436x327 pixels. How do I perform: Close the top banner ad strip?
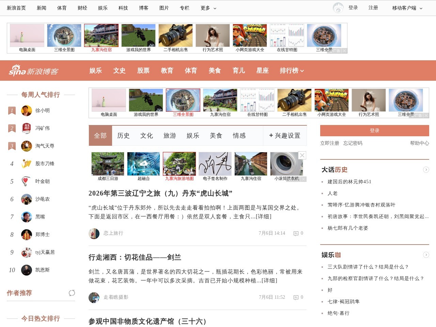click(x=344, y=51)
